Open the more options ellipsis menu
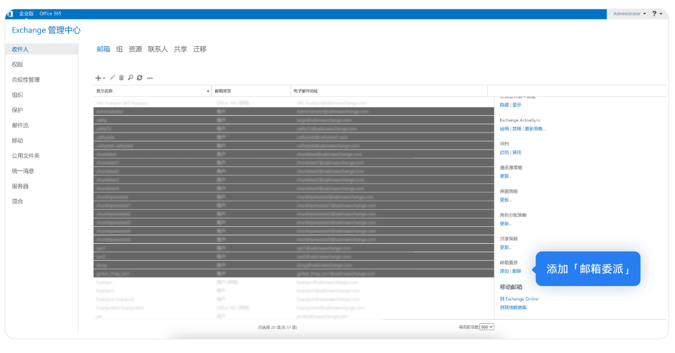Screen dimensions: 675x353 click(x=150, y=78)
